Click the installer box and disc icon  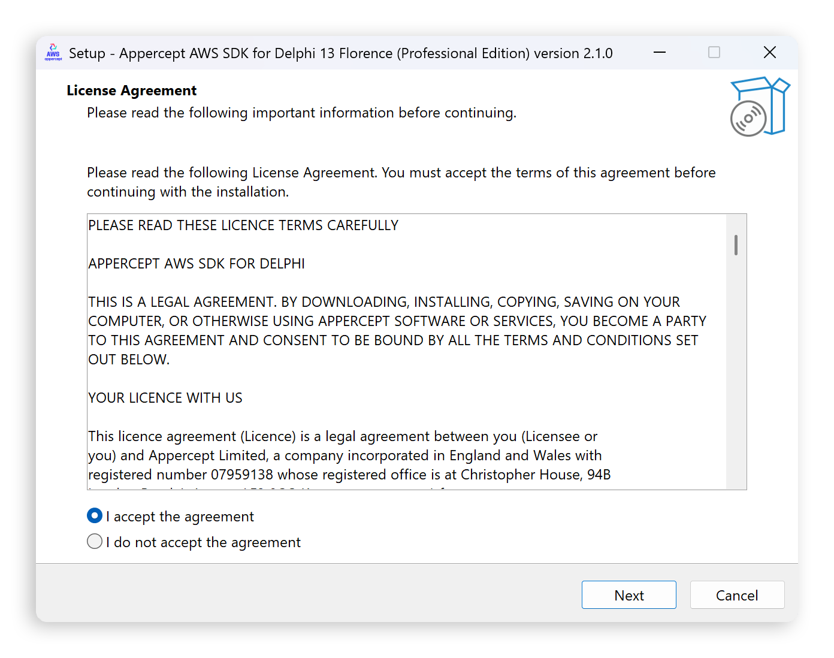pyautogui.click(x=760, y=106)
